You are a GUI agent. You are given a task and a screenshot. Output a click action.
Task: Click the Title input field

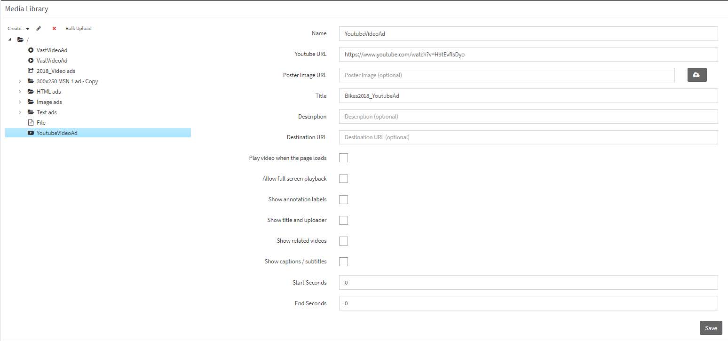[528, 96]
